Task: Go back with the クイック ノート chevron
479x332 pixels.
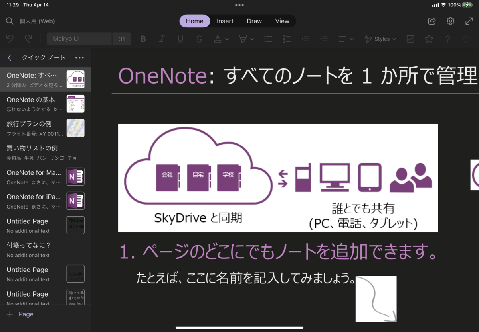Action: coord(10,57)
